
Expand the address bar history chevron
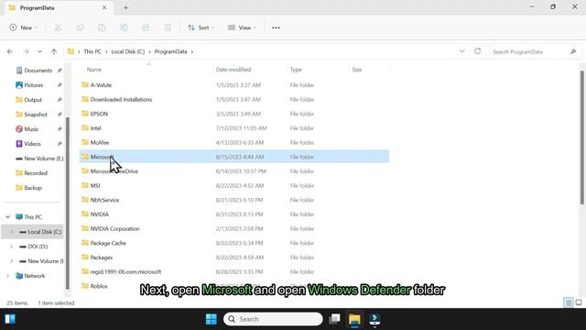[461, 51]
